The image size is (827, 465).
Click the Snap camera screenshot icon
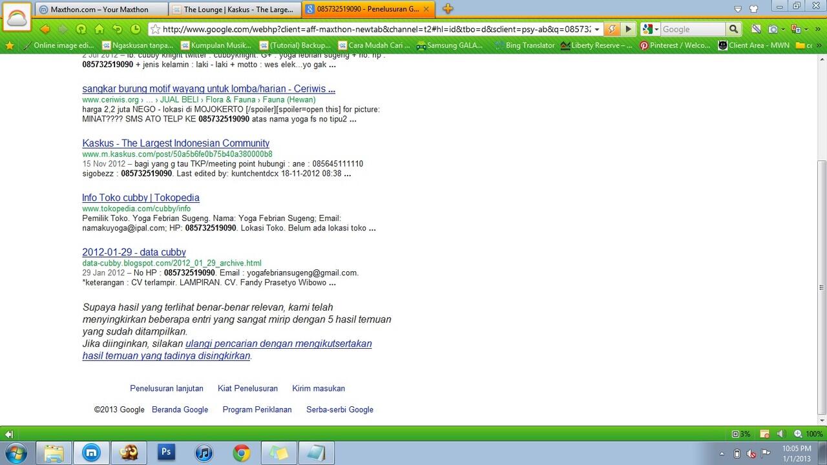pyautogui.click(x=773, y=29)
